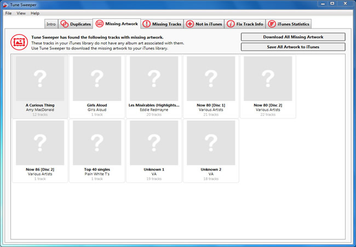Open the Duplicates tab

[x=76, y=24]
